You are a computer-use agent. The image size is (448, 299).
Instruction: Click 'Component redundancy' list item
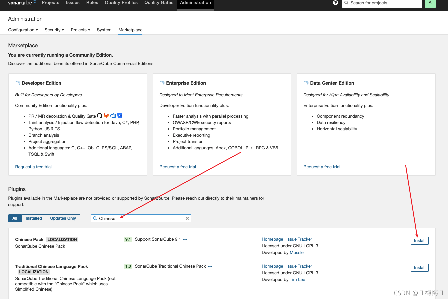click(340, 116)
